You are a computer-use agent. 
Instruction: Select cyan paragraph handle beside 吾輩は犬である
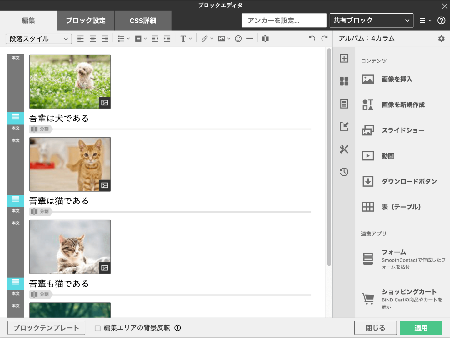point(16,118)
